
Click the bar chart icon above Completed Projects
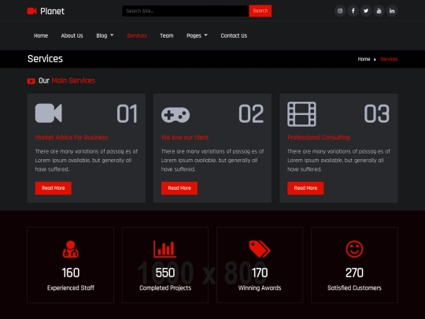(x=164, y=249)
